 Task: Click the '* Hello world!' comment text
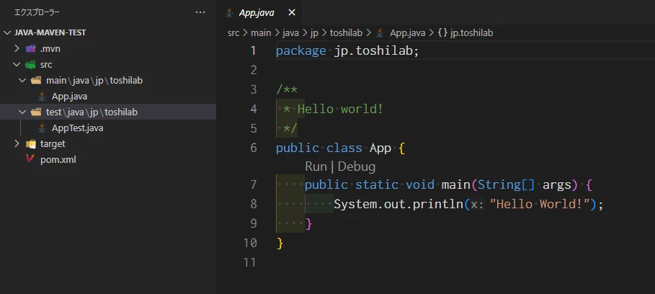click(333, 110)
